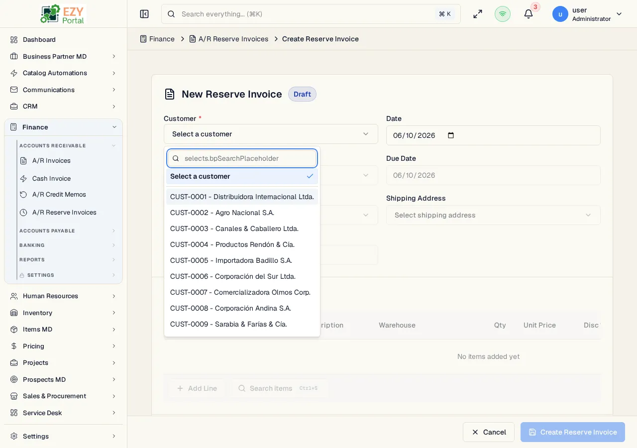Click the A/R Reserve Invoices clock icon
Image resolution: width=637 pixels, height=448 pixels.
point(23,212)
